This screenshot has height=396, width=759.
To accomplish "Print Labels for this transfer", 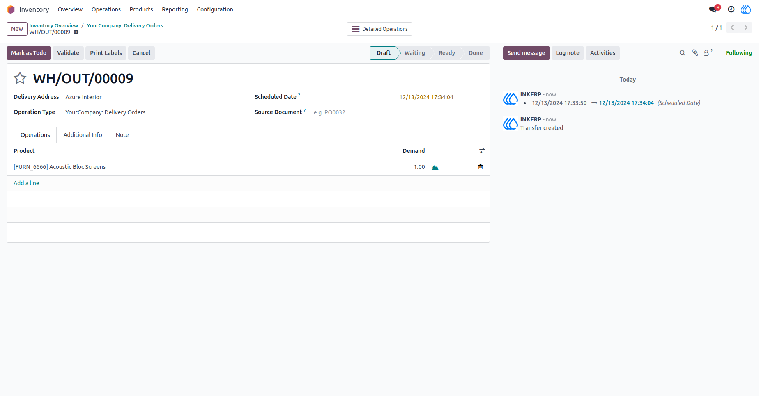I will [x=106, y=53].
